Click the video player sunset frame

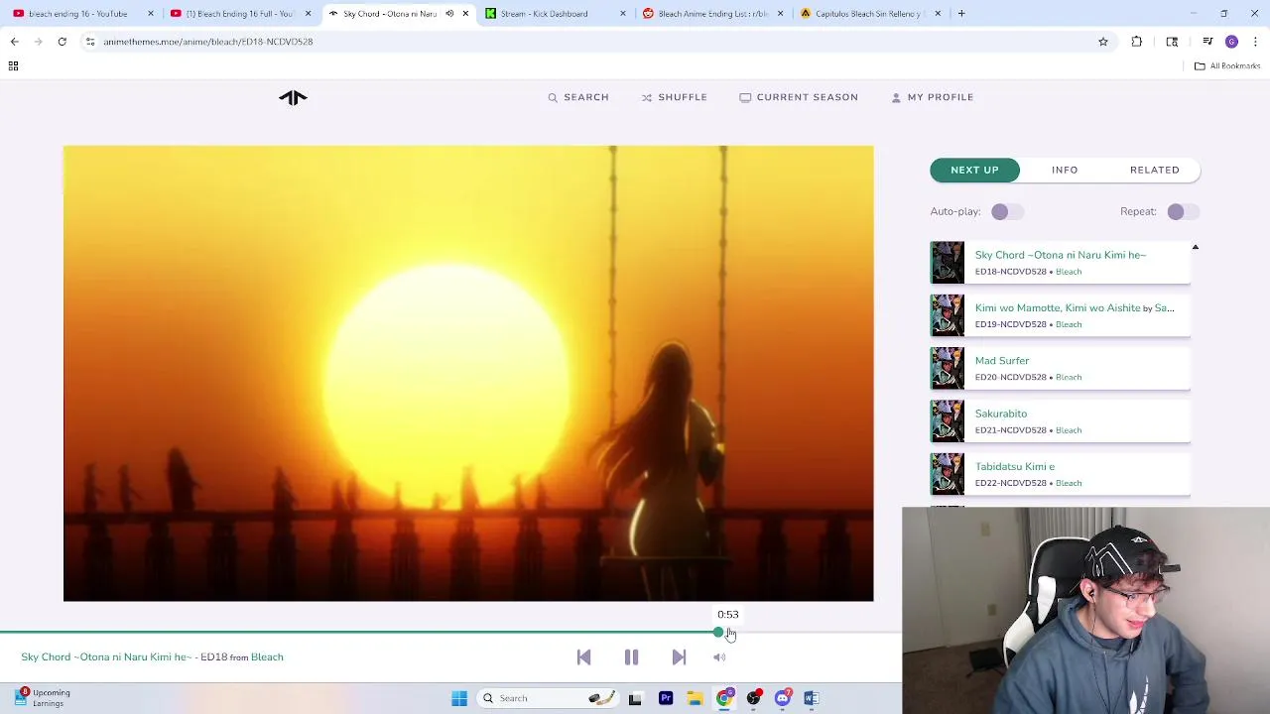[468, 374]
